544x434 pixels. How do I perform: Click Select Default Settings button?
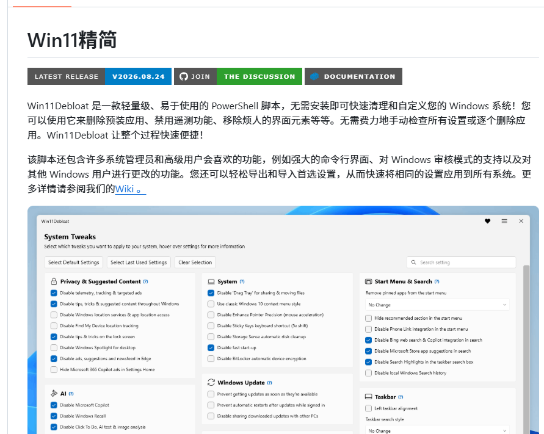coord(73,262)
